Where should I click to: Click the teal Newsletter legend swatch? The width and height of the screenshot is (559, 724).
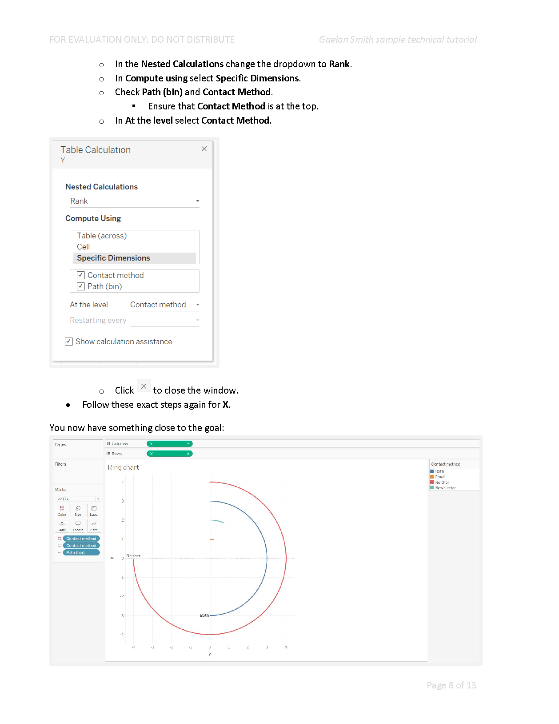pos(432,488)
